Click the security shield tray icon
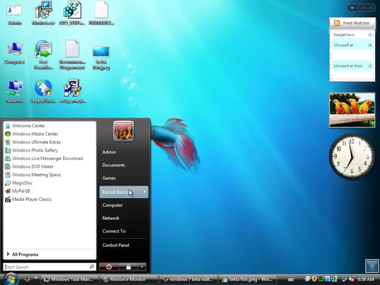The image size is (380, 285). pos(314,279)
